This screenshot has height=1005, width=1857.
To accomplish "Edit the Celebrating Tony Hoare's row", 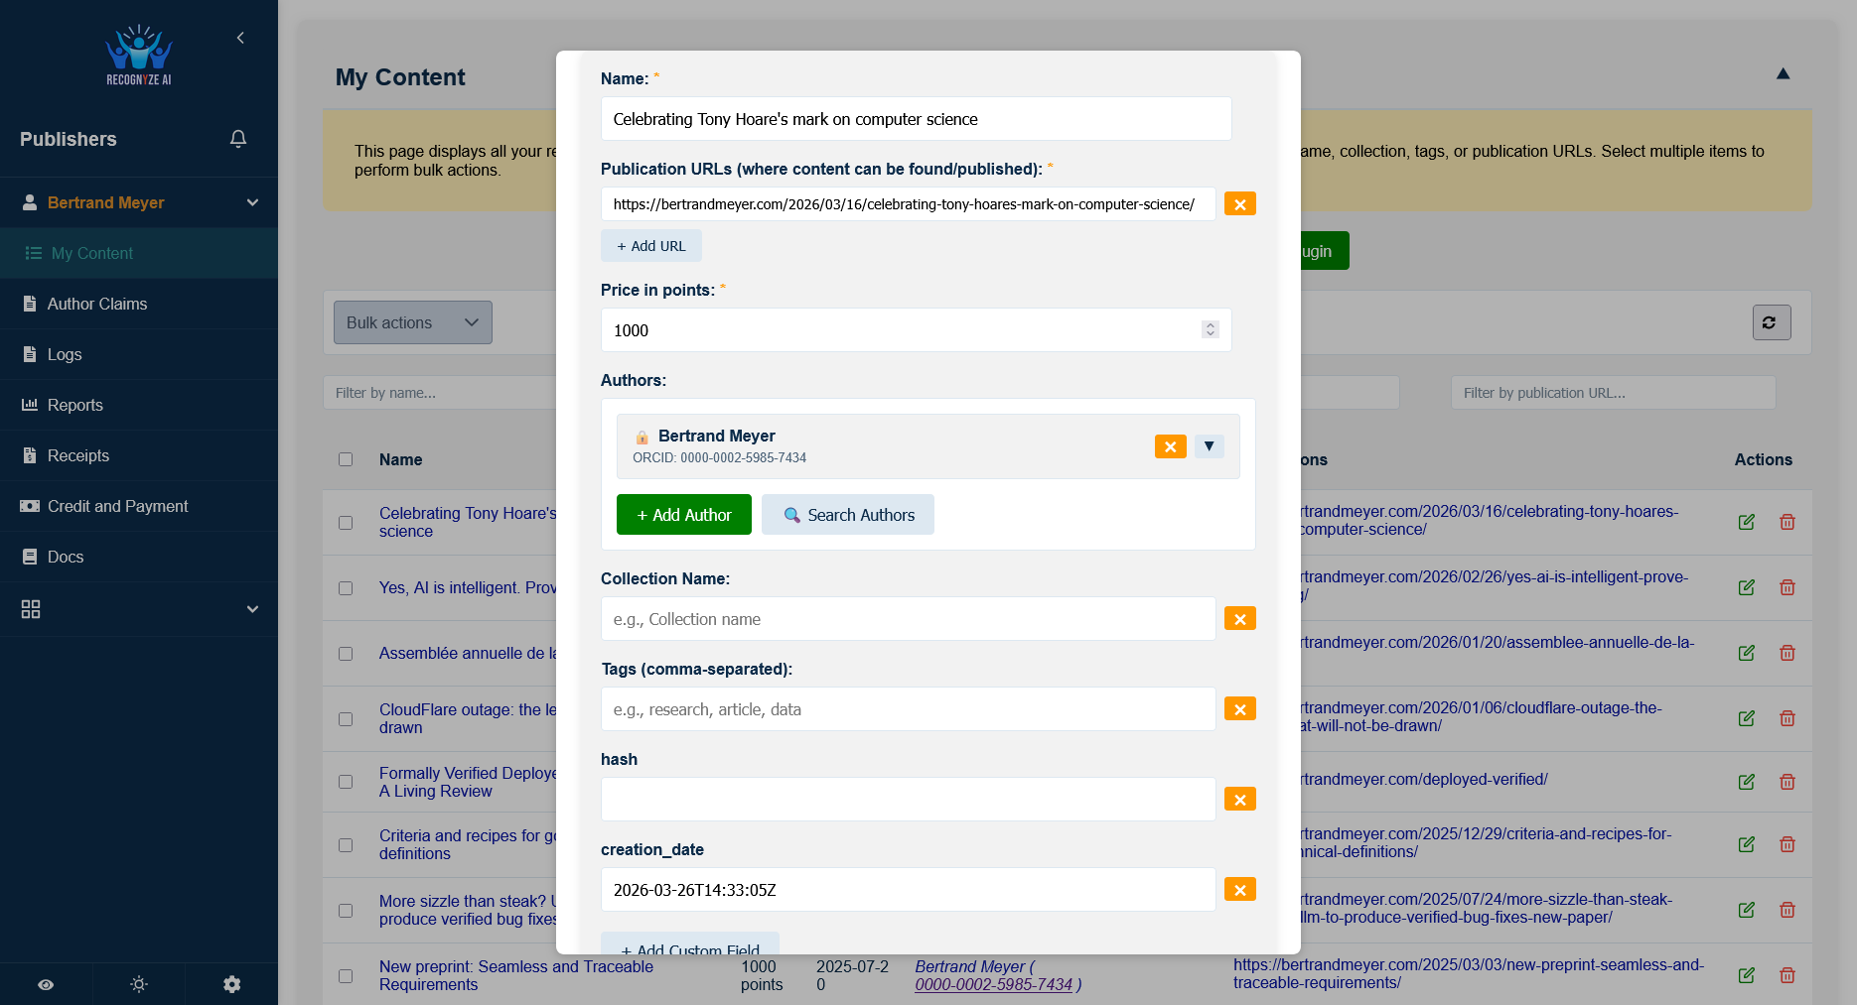I will pyautogui.click(x=1747, y=522).
